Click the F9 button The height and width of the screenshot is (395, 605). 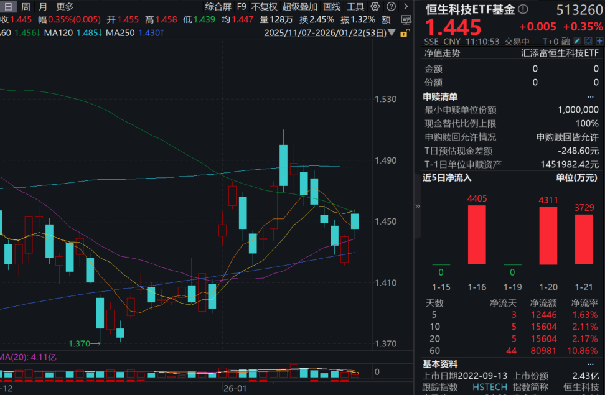(242, 7)
